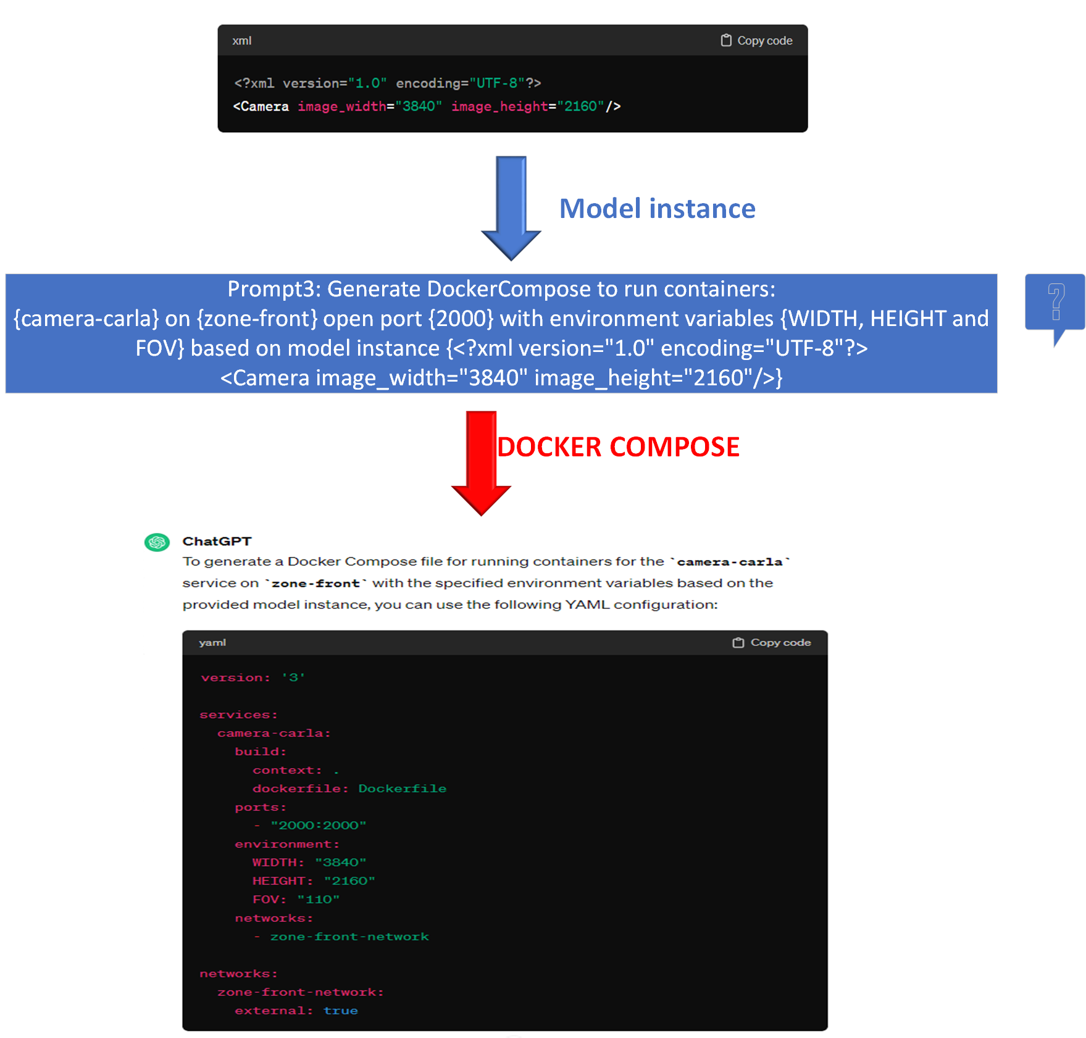Viewport: 1086px width, 1038px height.
Task: Select the - zone-front-network list entry
Action: [x=341, y=937]
